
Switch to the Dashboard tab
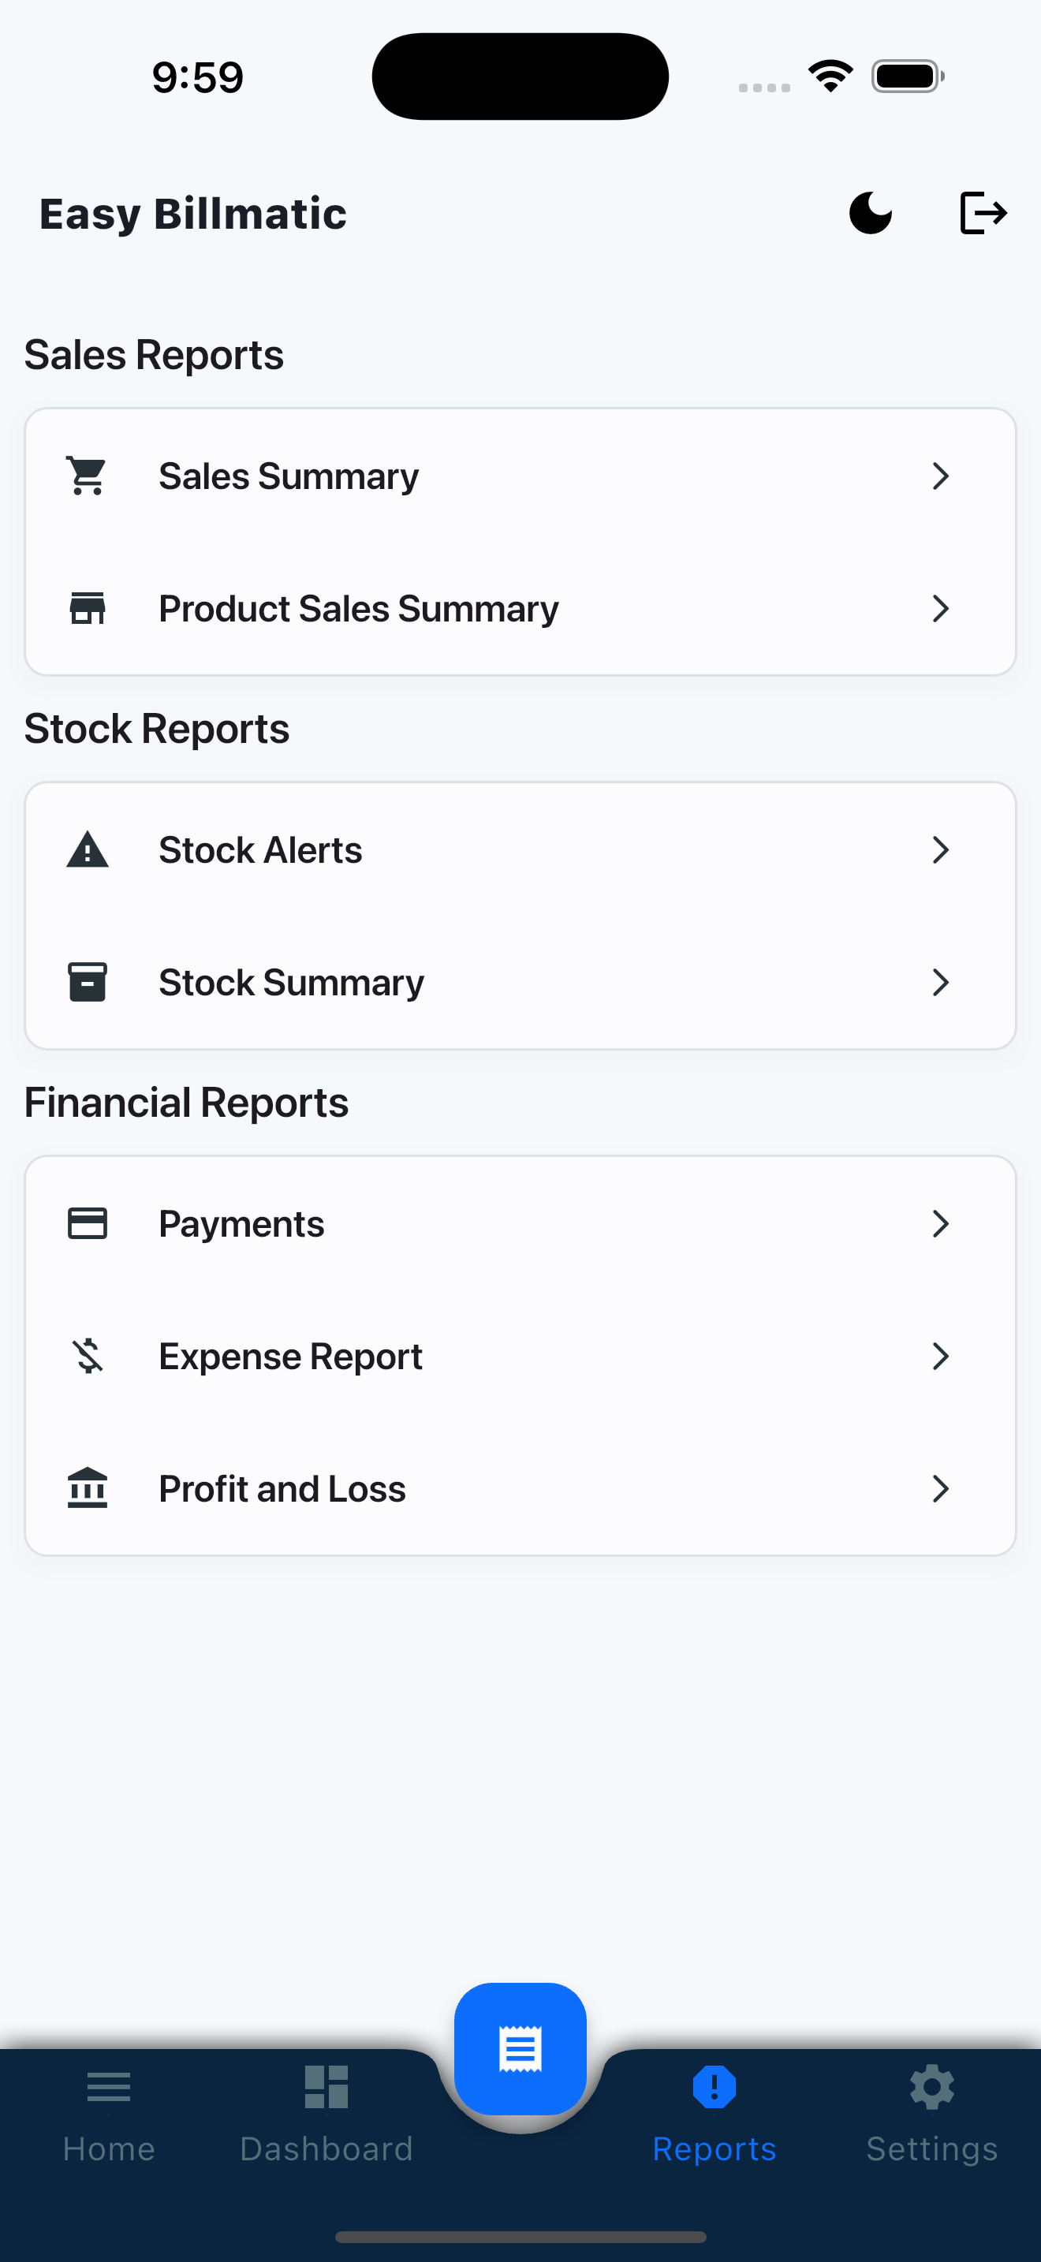tap(326, 2115)
